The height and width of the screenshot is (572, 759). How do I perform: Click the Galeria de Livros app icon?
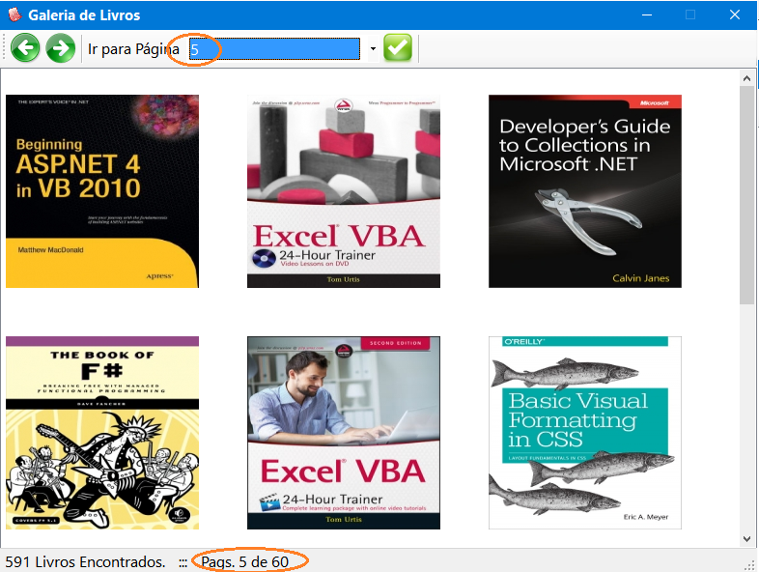tap(14, 15)
